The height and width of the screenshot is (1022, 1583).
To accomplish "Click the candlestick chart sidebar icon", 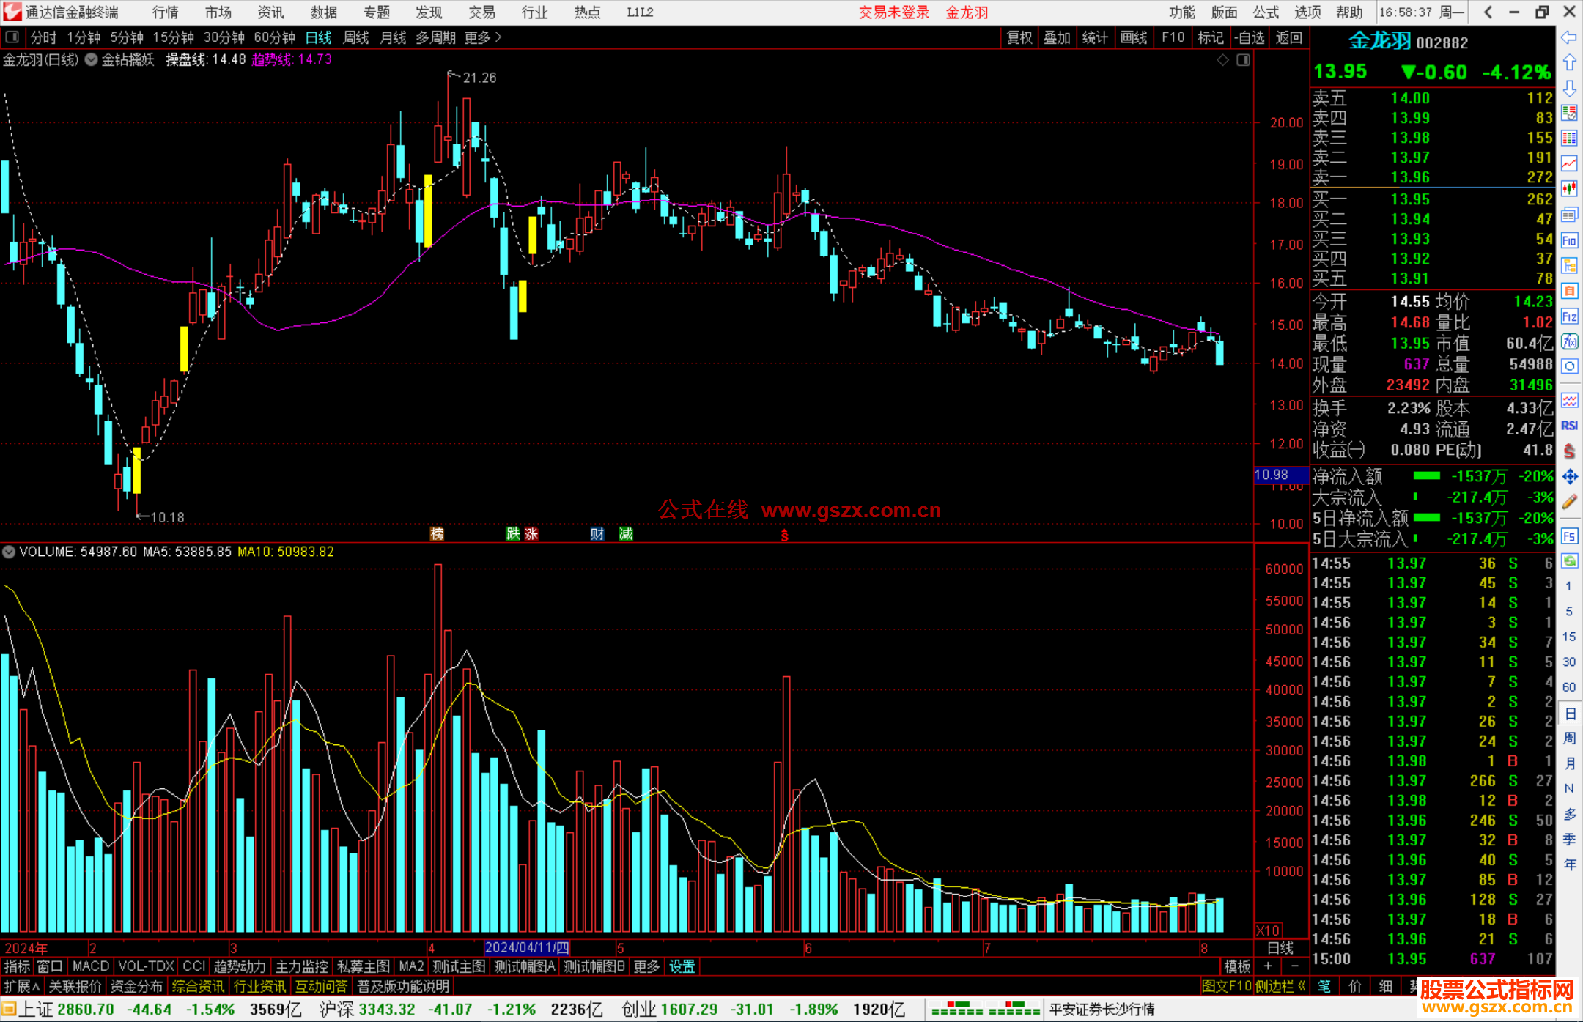I will click(1569, 189).
